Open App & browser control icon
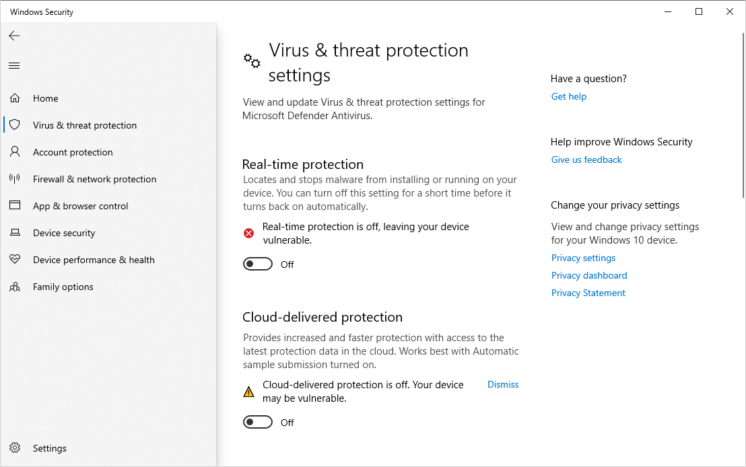 15,206
